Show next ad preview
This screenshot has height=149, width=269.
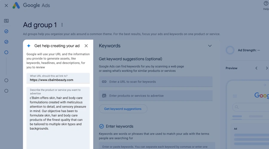267,68
